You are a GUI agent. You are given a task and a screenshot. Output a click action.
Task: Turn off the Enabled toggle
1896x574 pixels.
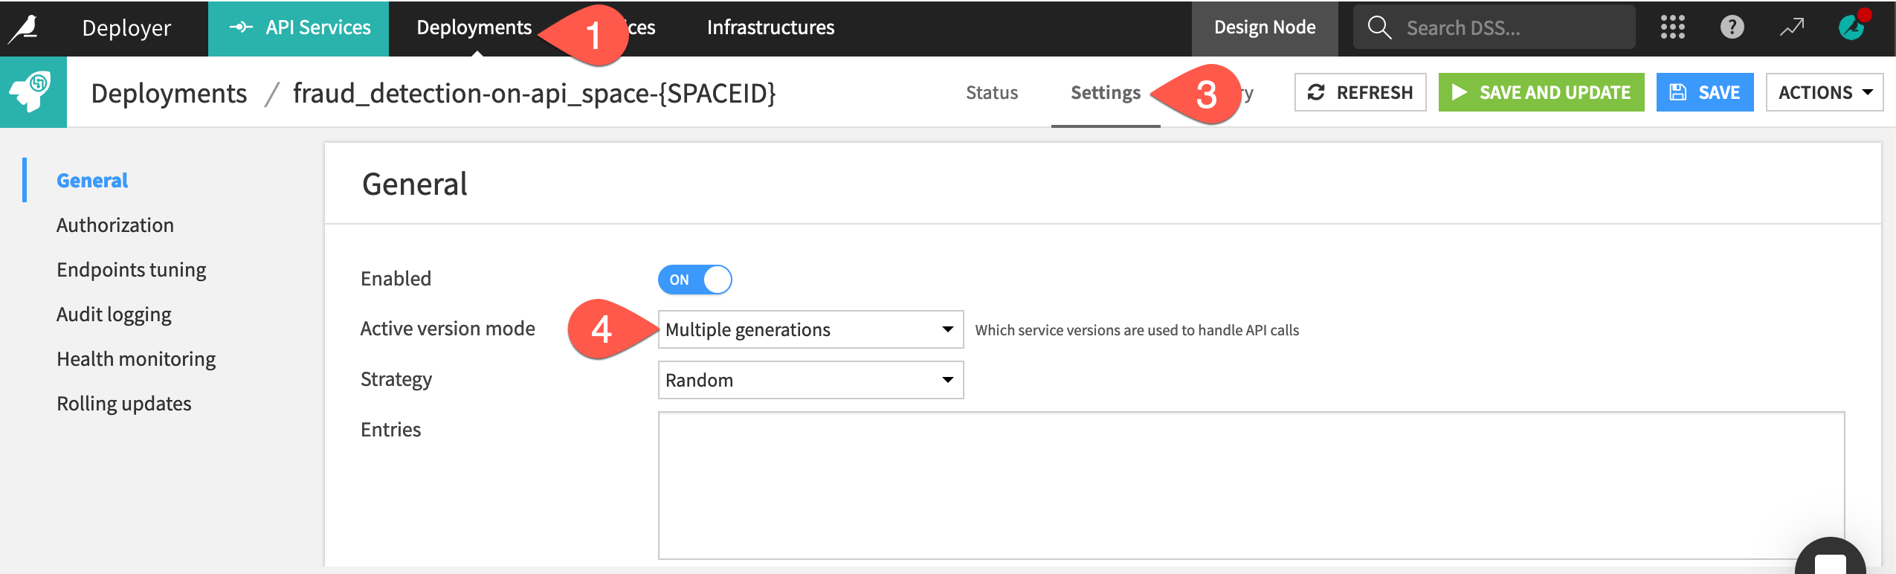(x=694, y=280)
